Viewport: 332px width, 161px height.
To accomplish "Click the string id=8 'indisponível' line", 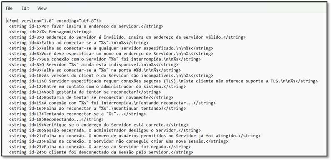I will click(94, 65).
